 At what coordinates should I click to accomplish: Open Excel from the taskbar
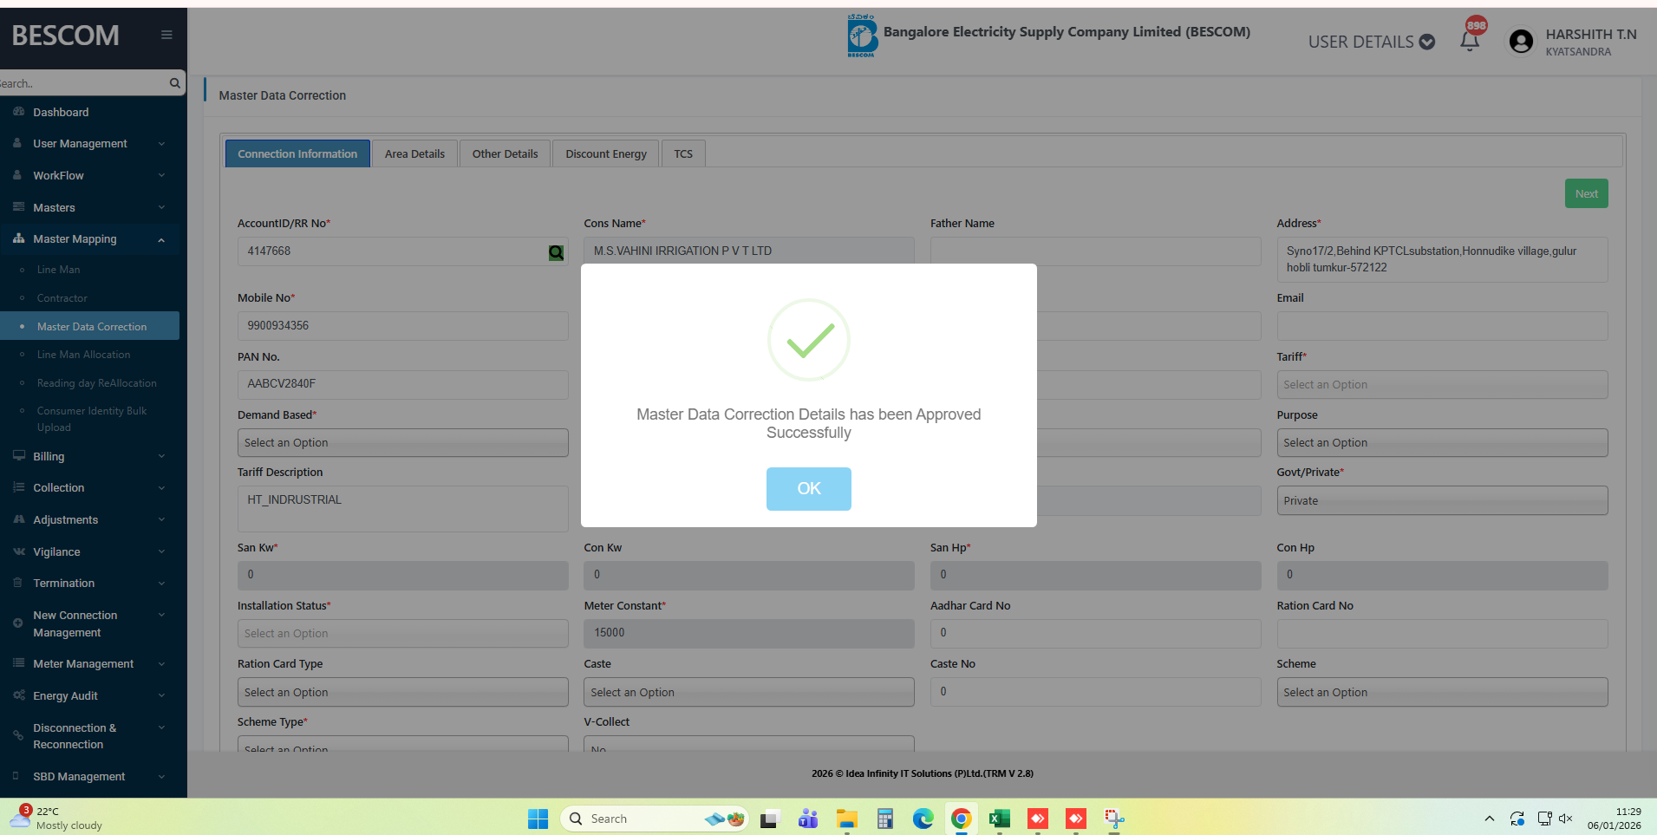tap(999, 819)
